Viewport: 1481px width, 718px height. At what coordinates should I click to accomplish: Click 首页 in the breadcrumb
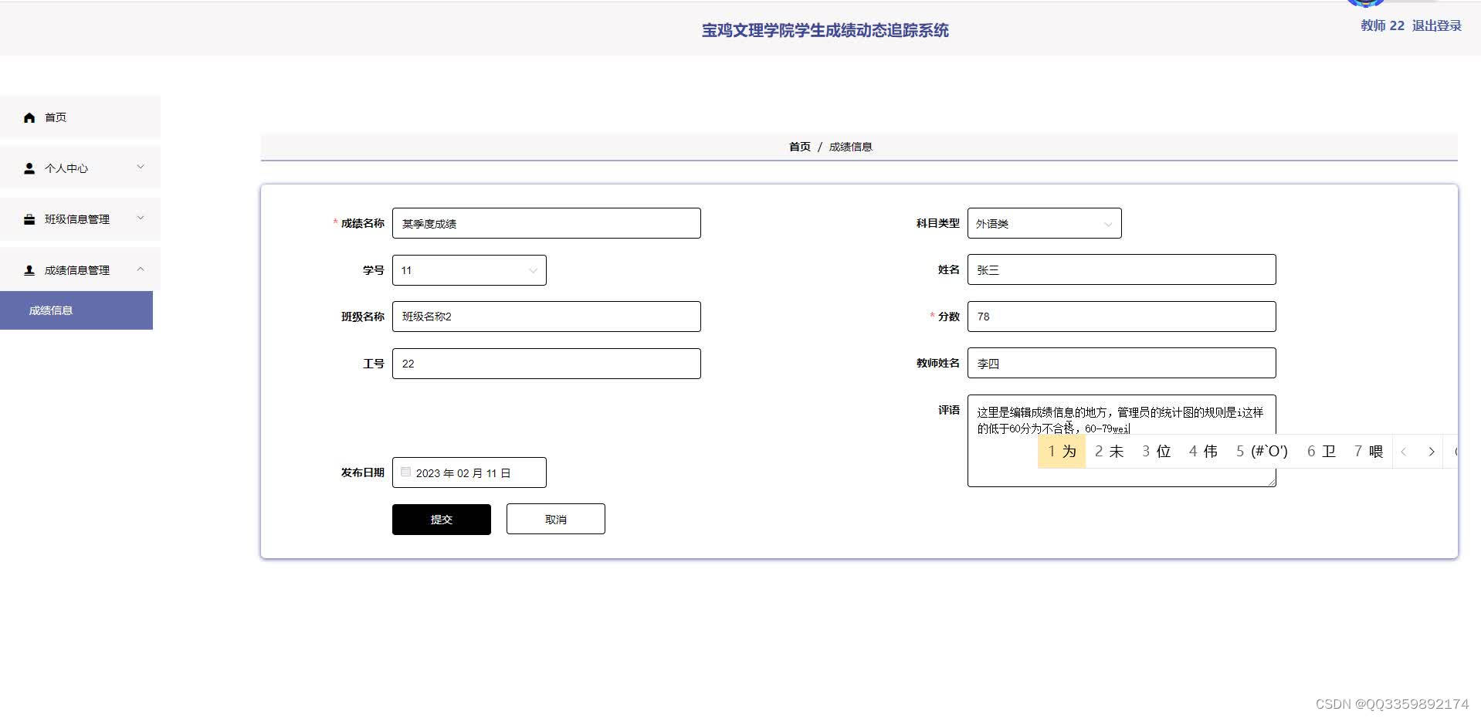[x=800, y=147]
